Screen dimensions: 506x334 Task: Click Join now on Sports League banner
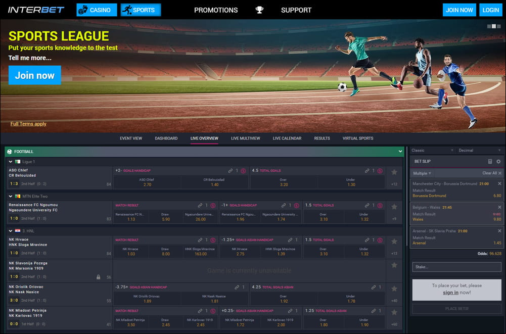[35, 75]
